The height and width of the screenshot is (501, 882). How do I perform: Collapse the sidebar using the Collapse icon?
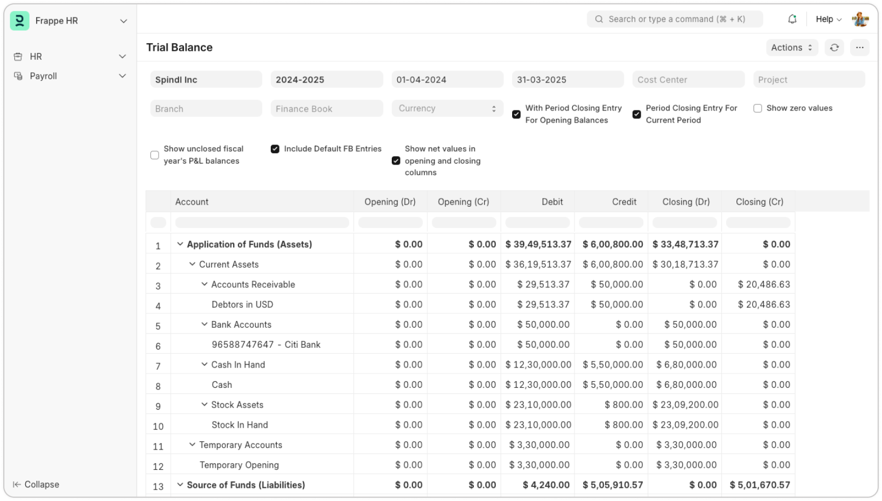coord(17,485)
